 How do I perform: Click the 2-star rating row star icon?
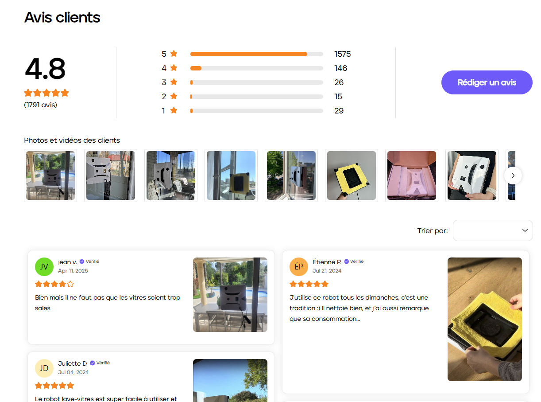pos(174,96)
